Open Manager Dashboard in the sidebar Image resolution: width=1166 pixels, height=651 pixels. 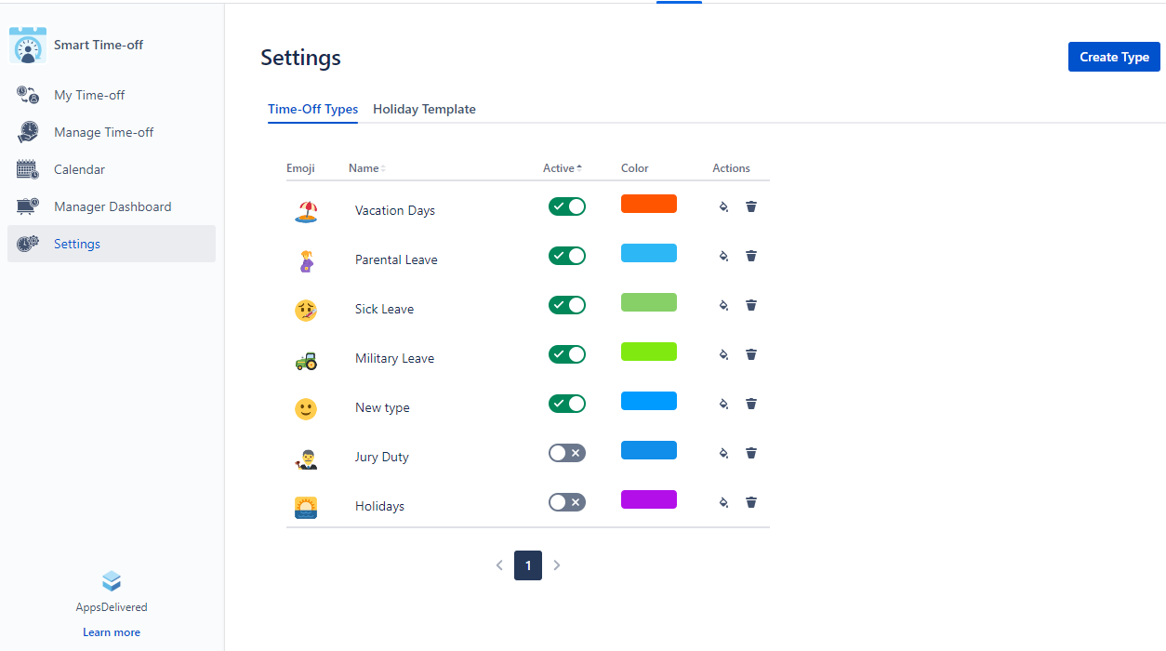113,206
